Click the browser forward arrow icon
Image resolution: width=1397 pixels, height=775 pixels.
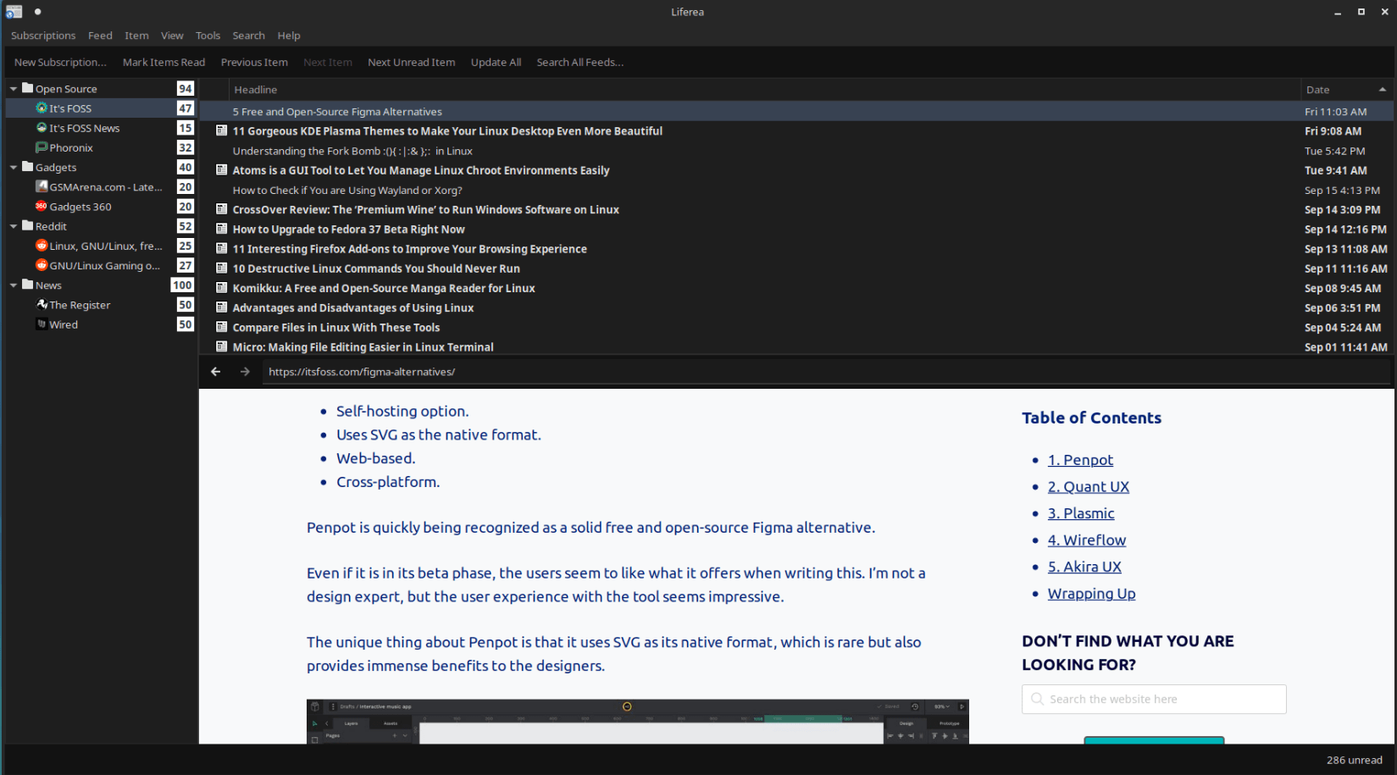coord(245,372)
